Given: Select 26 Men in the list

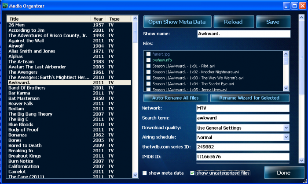Looking at the screenshot, I should pos(70,25).
